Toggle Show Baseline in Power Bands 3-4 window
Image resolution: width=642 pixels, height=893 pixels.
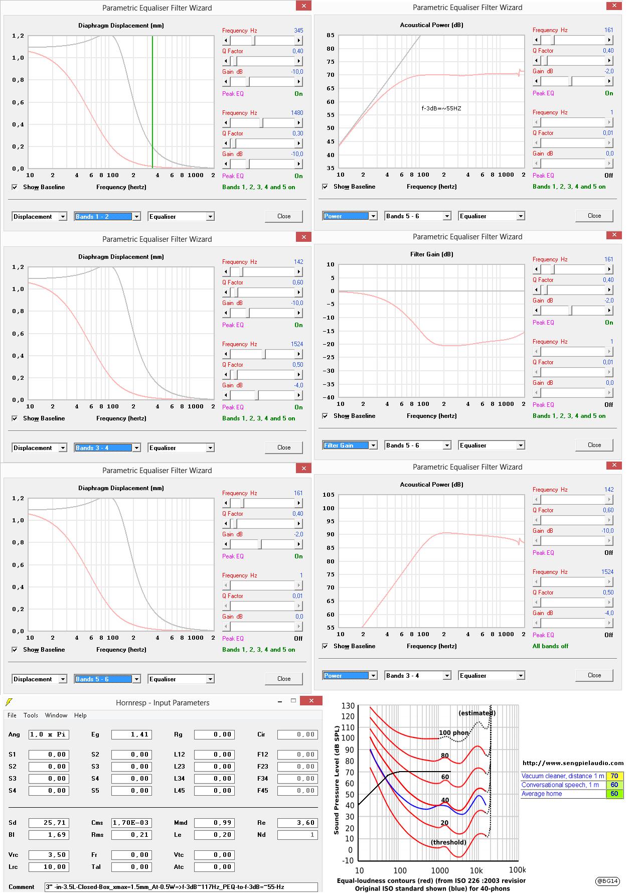pyautogui.click(x=326, y=646)
